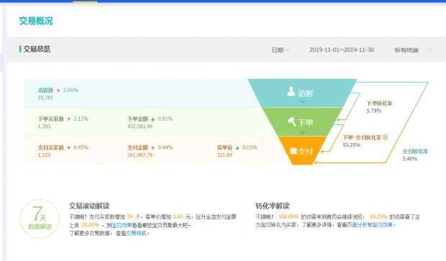The width and height of the screenshot is (446, 261).
Task: Click the 访客 funnel segment label
Action: pos(306,93)
